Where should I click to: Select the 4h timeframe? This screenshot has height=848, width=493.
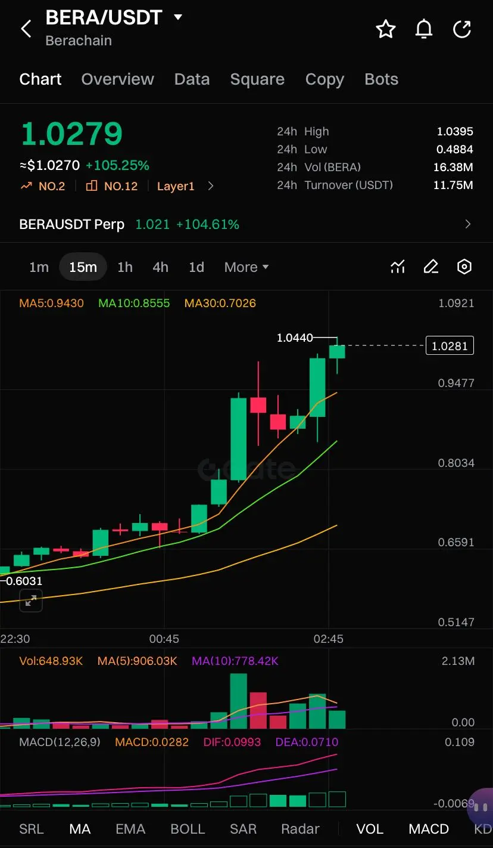[160, 267]
